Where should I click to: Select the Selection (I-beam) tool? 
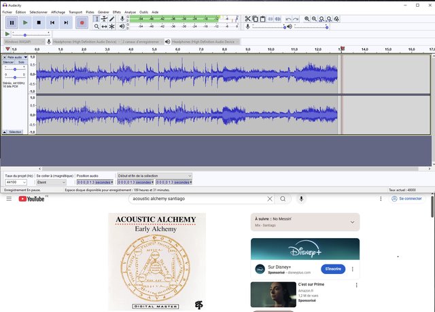coord(97,19)
